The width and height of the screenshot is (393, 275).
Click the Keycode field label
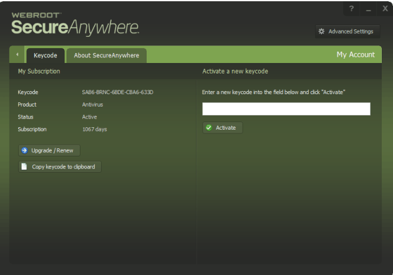point(28,92)
